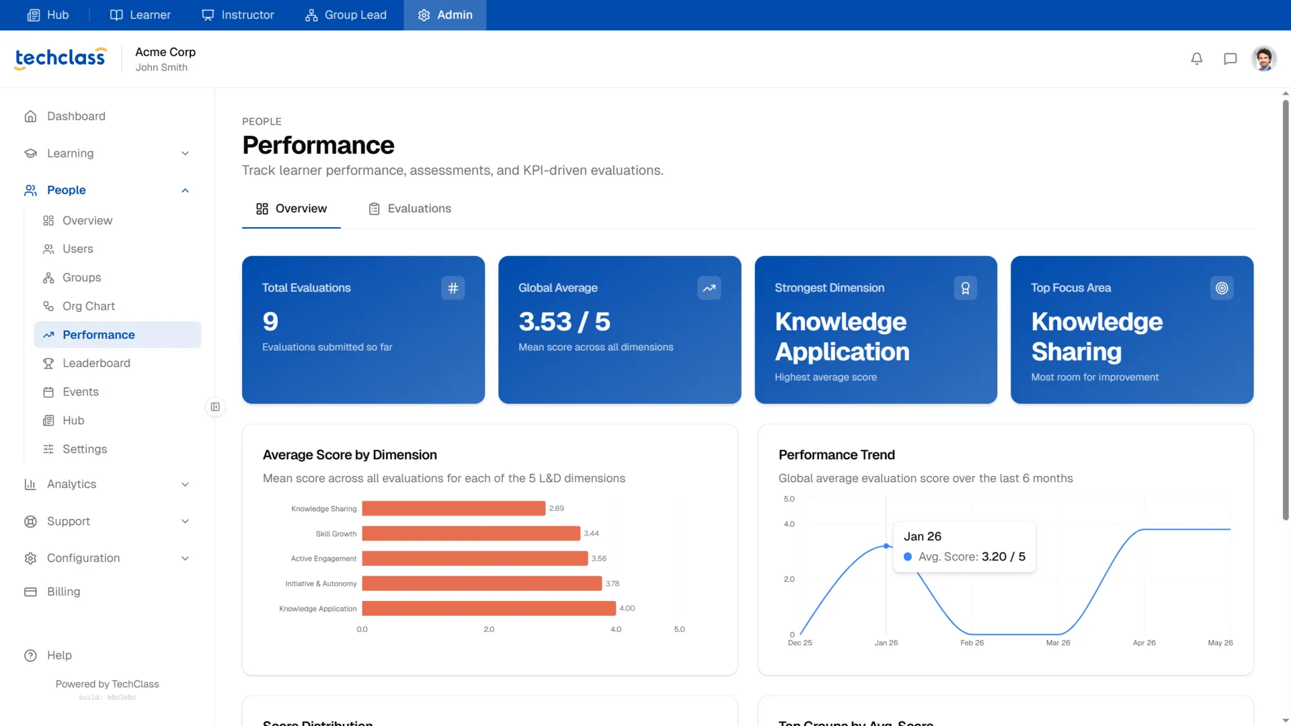Click the Knowledge Sharing bar in chart
Screen dimensions: 1291x726
(453, 508)
